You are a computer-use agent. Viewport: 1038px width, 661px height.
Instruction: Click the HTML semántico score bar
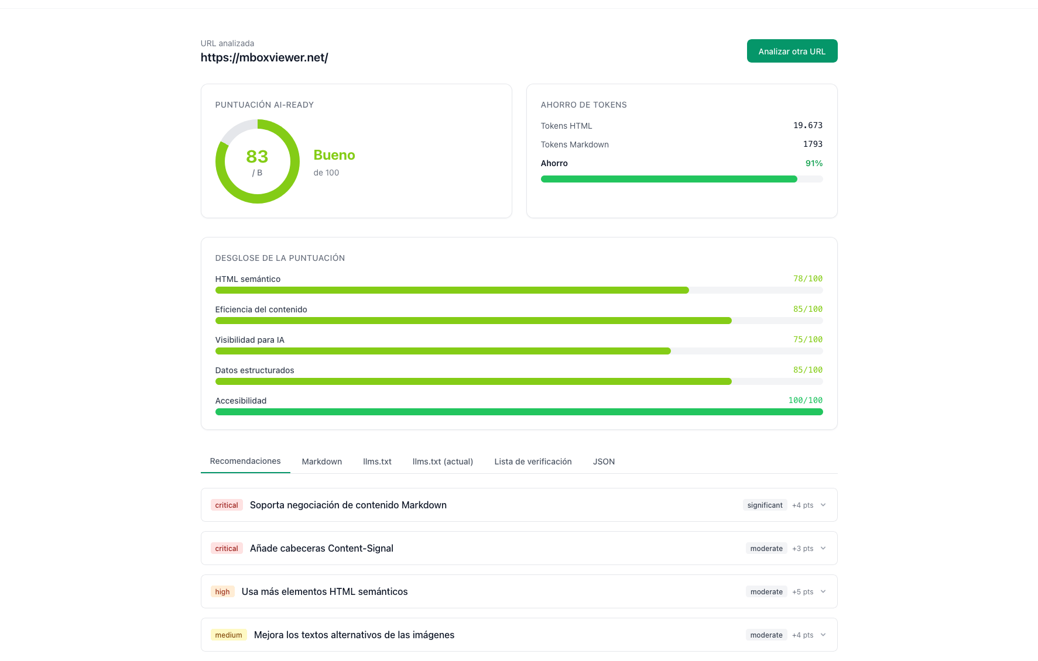(518, 290)
